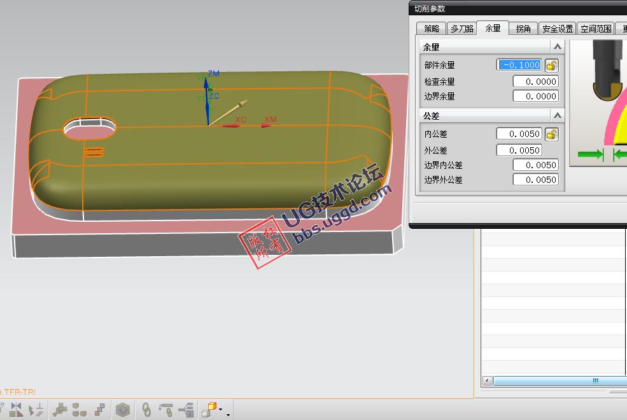Select the 拐角 tab
This screenshot has width=627, height=420.
[523, 29]
